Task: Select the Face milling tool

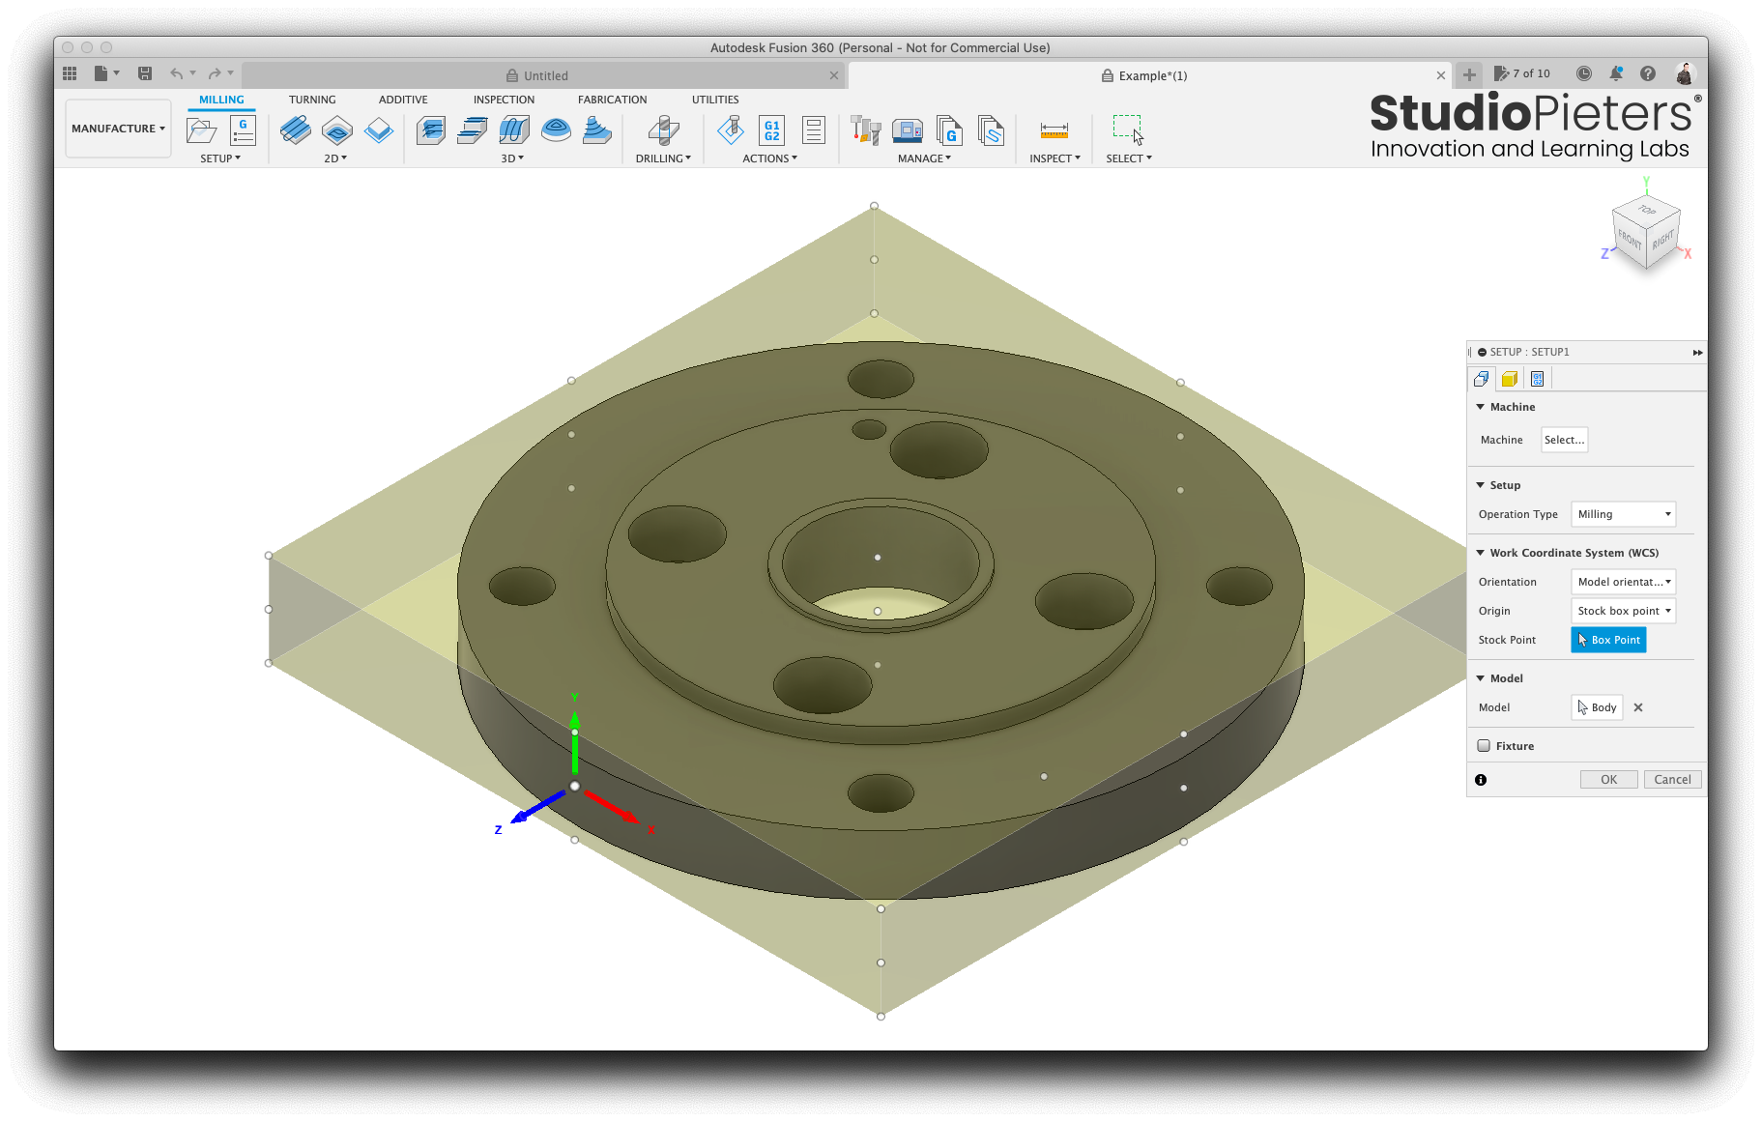Action: click(x=379, y=130)
